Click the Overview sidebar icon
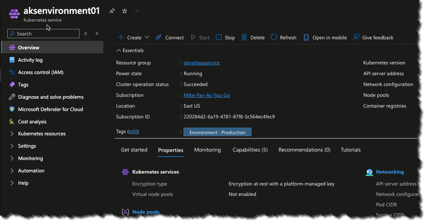The width and height of the screenshot is (425, 221). (12, 47)
